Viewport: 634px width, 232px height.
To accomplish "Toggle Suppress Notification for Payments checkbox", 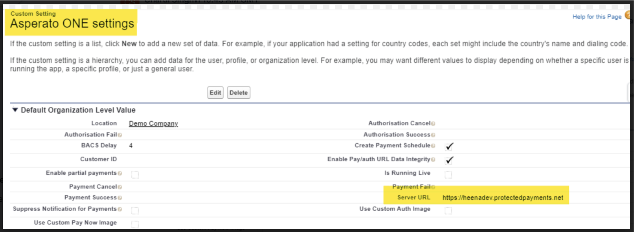I will click(x=135, y=211).
